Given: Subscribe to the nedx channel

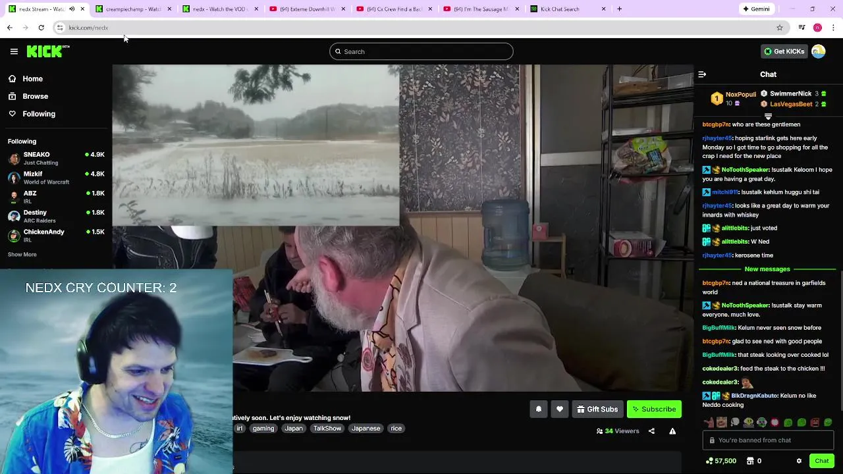Looking at the screenshot, I should click(x=654, y=409).
